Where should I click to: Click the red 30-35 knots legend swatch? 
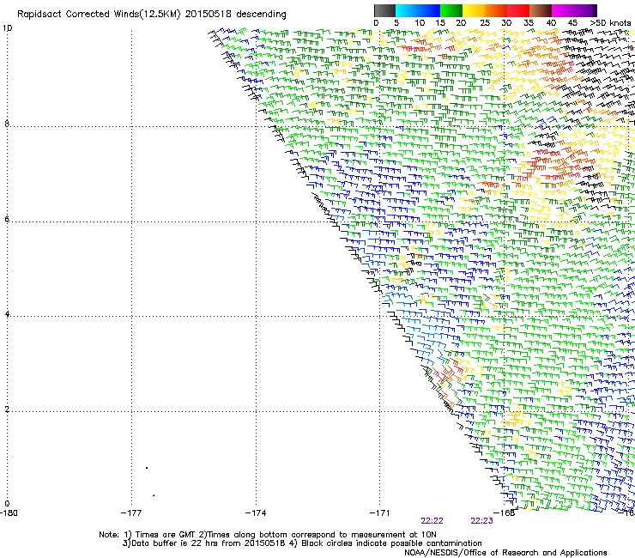click(x=518, y=10)
